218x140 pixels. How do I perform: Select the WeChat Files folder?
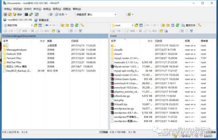tap(14, 62)
